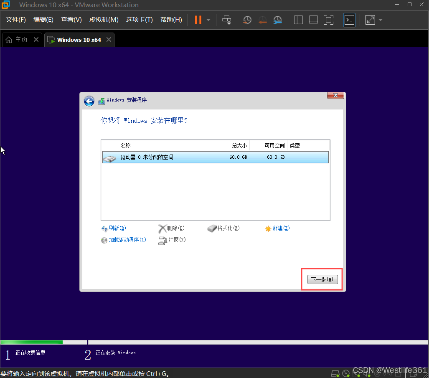This screenshot has height=378, width=429.
Task: Open the Snapshot Manager
Action: [277, 20]
